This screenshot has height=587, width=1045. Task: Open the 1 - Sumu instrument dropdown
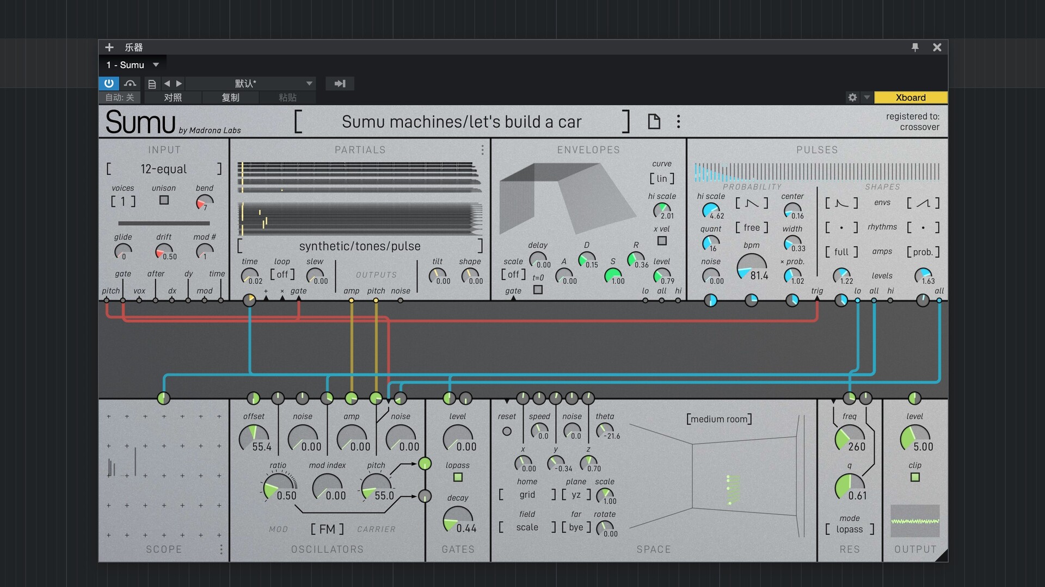(132, 65)
